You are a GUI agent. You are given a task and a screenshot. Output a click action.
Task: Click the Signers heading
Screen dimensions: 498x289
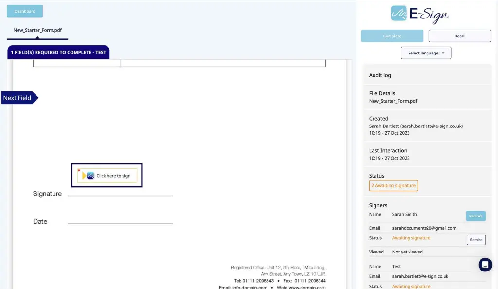378,205
